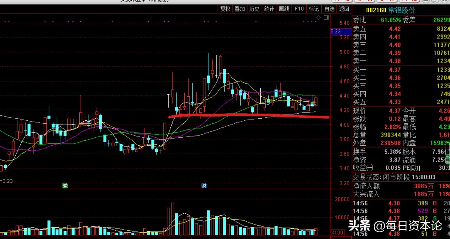Viewport: 450px width, 239px height.
Task: Open the 历史 history view
Action: coord(254,9)
